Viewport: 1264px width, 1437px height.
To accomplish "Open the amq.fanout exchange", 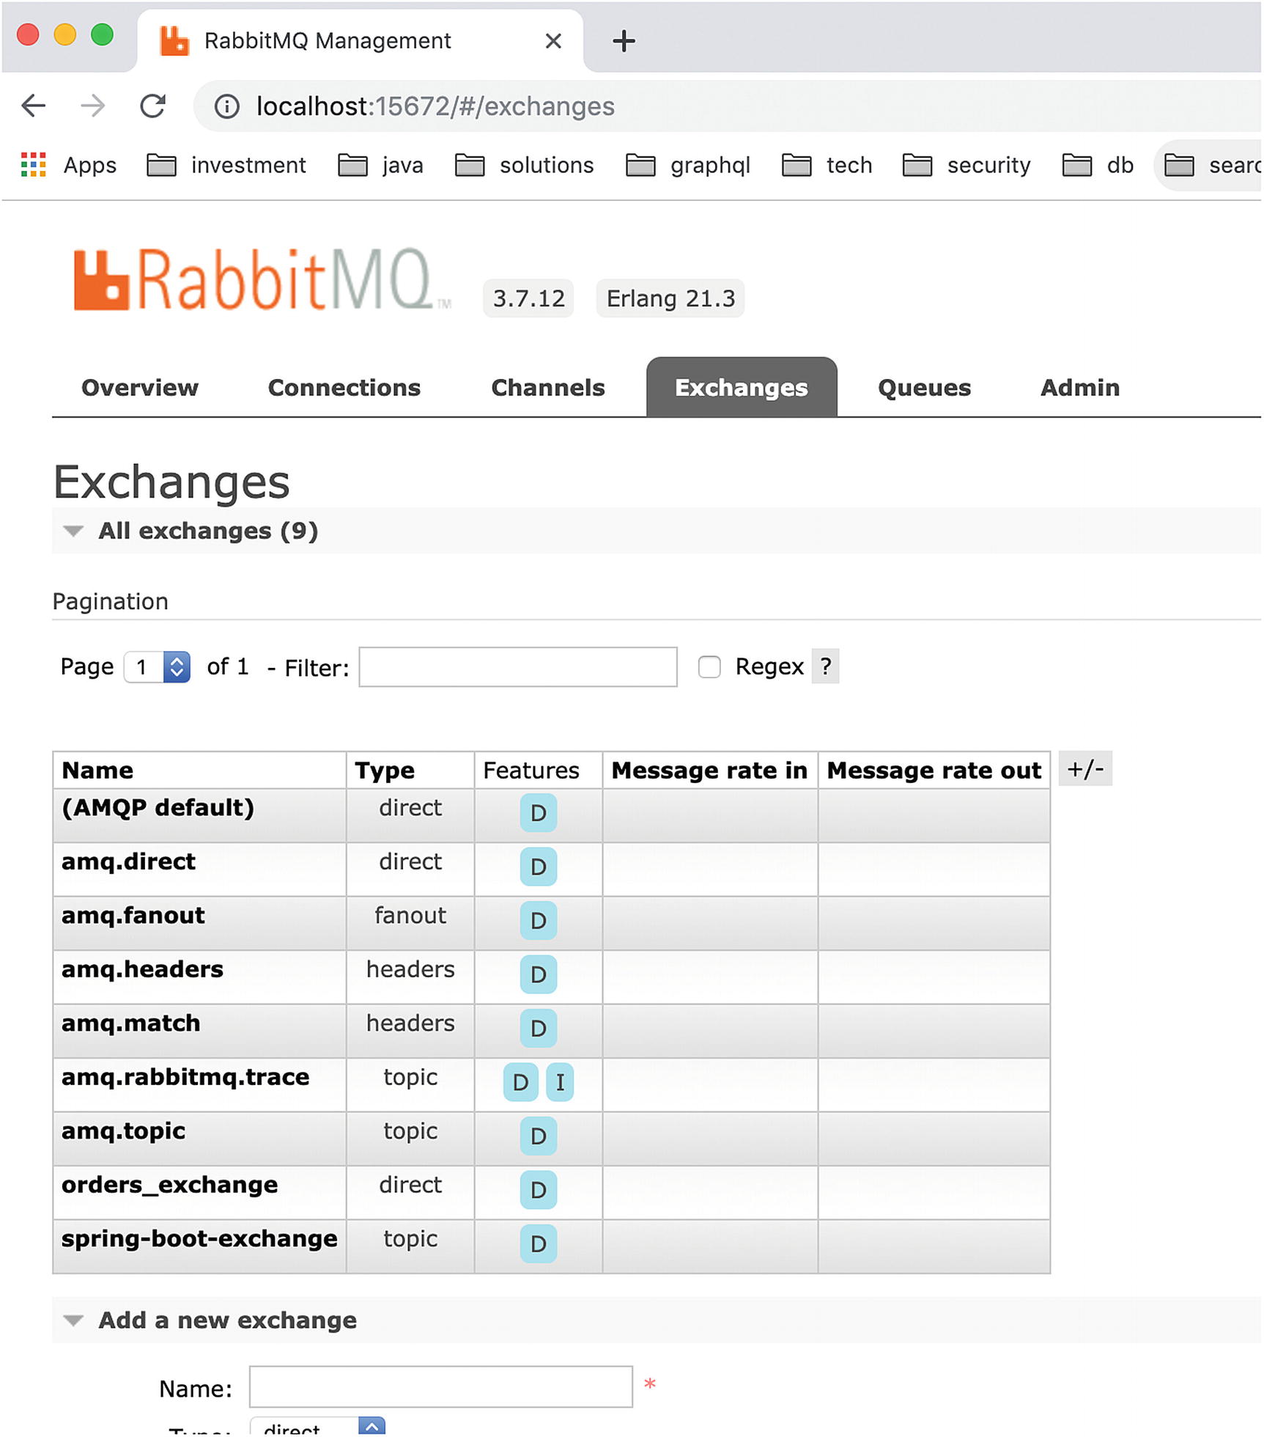I will [x=133, y=915].
